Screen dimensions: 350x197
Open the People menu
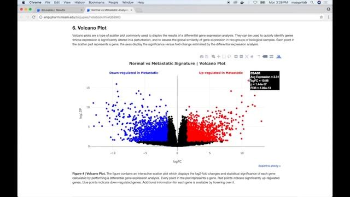pos(113,2)
